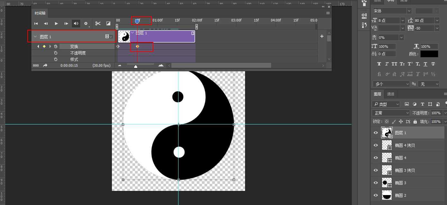Screen dimensions: 447x205
Task: Select the yellow keyframe diamond on 变换
Action: point(138,46)
